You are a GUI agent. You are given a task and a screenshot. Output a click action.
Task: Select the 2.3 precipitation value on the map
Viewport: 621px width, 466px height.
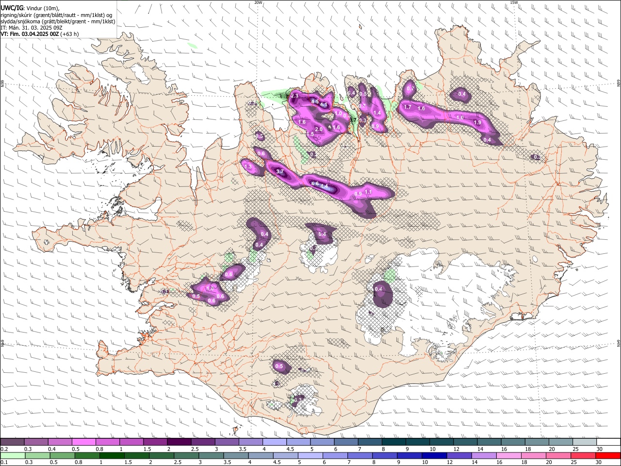point(294,96)
